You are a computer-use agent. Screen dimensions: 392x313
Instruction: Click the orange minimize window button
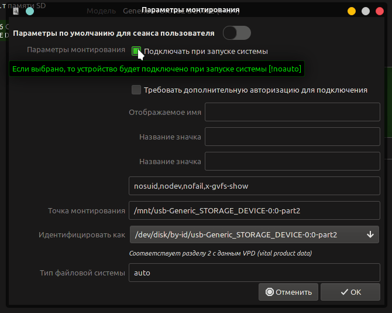pyautogui.click(x=352, y=11)
